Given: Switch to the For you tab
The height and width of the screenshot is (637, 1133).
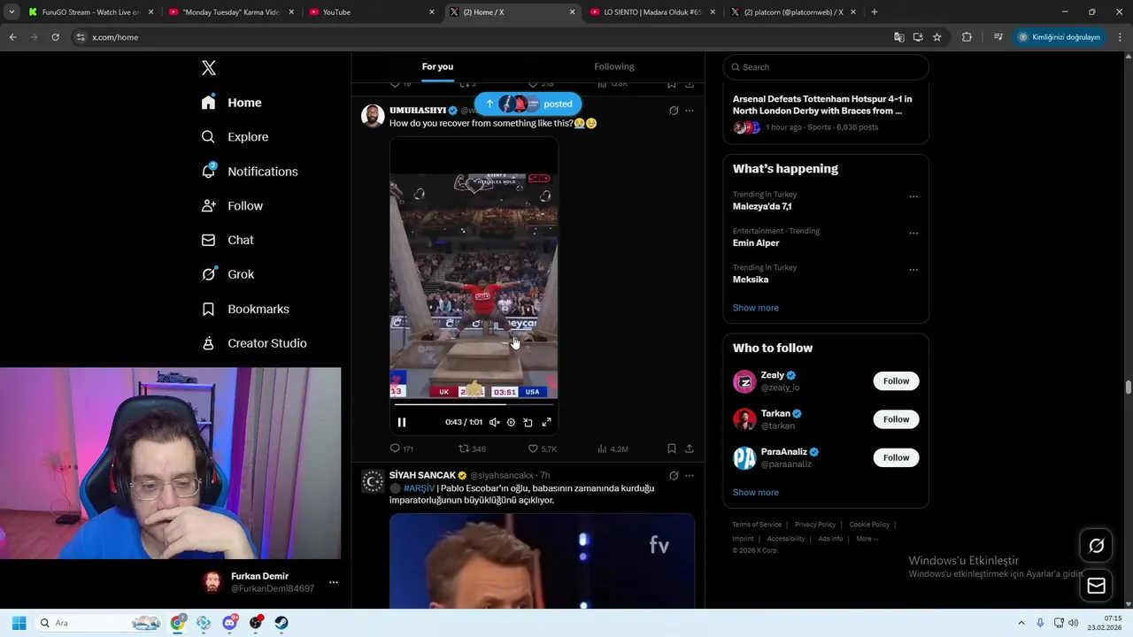Looking at the screenshot, I should [437, 66].
